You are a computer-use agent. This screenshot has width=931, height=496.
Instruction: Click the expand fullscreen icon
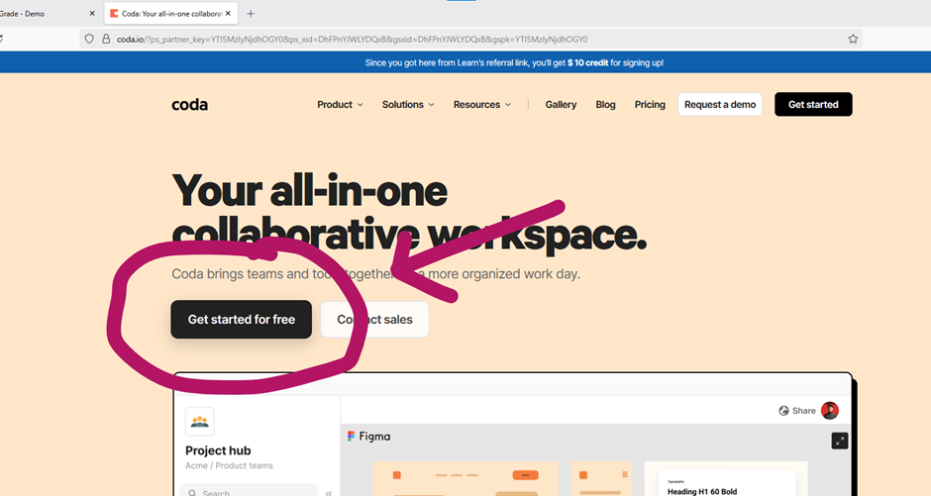(x=840, y=441)
